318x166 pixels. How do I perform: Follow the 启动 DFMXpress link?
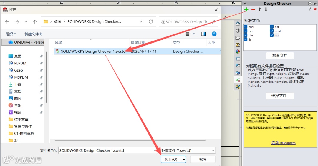tap(283, 143)
